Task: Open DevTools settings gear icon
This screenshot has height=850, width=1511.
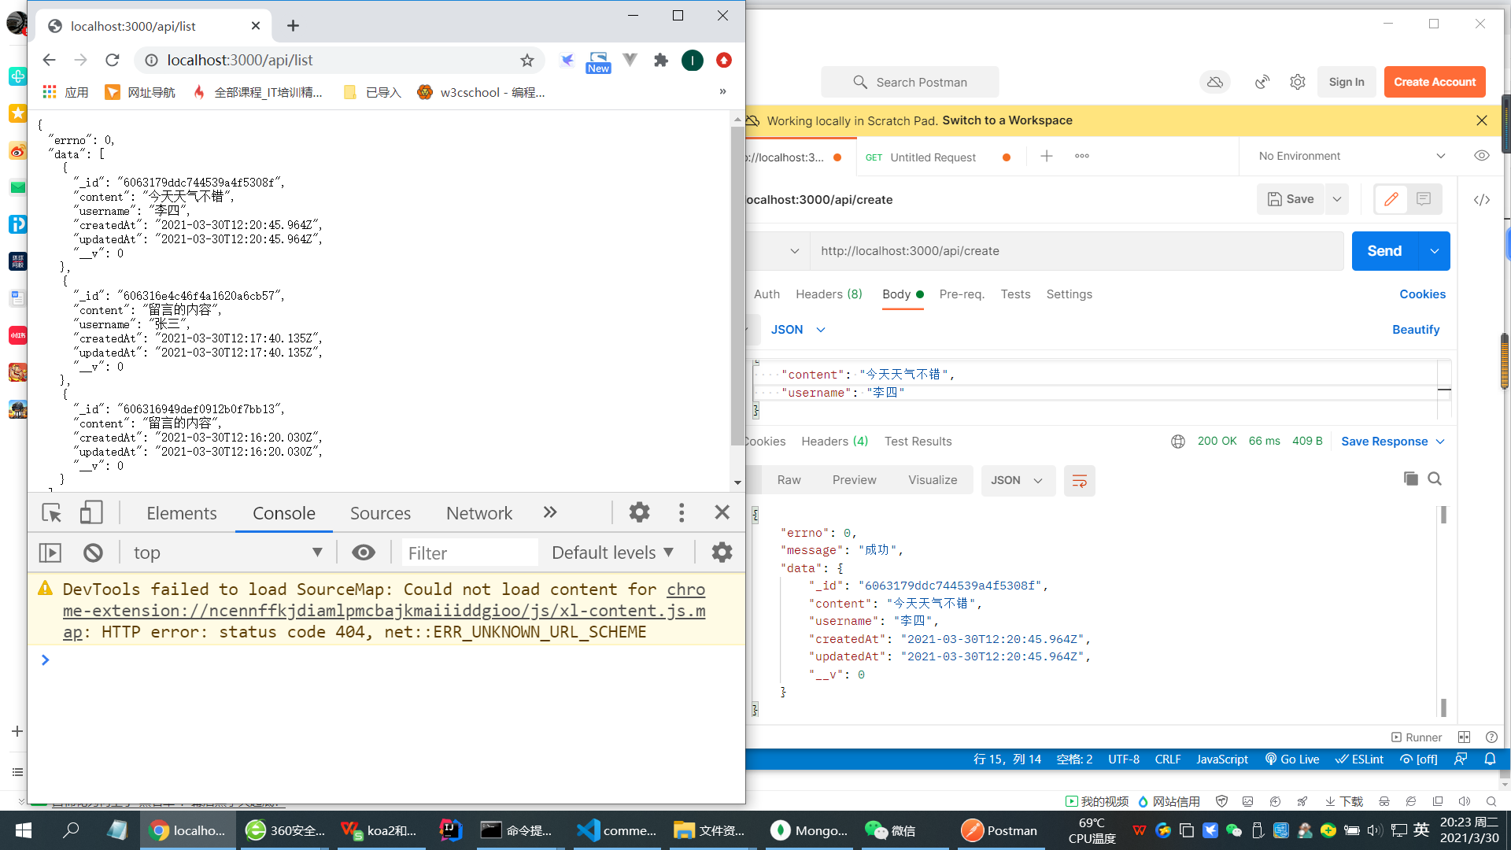Action: click(639, 512)
